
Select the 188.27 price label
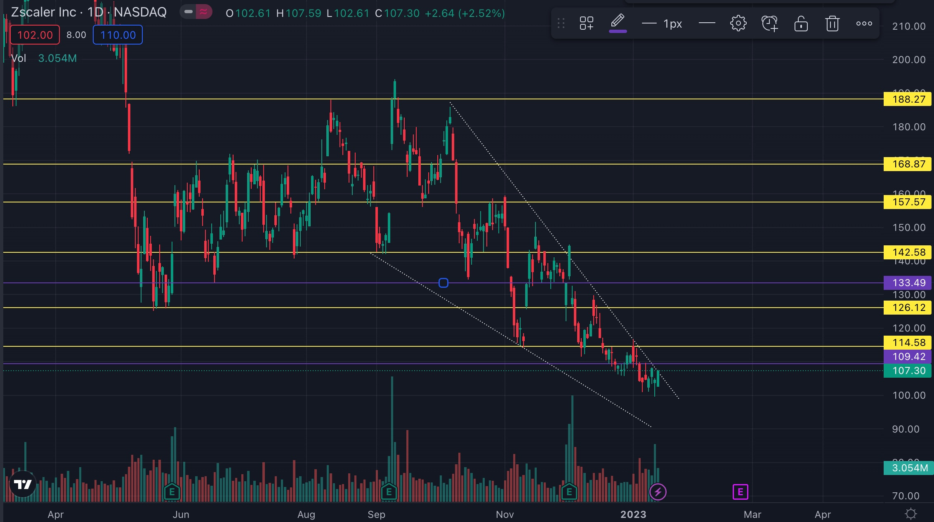tap(908, 99)
